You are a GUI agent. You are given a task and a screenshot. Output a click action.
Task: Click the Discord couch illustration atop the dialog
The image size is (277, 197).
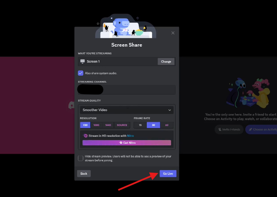click(x=126, y=26)
